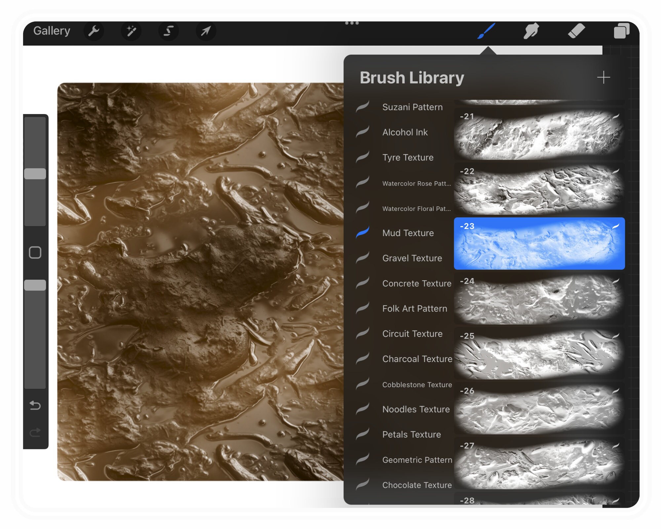The height and width of the screenshot is (529, 661).
Task: Adjust the brush opacity slider handle
Action: click(35, 285)
